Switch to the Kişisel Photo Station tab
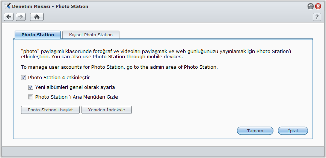The image size is (326, 158). [91, 35]
